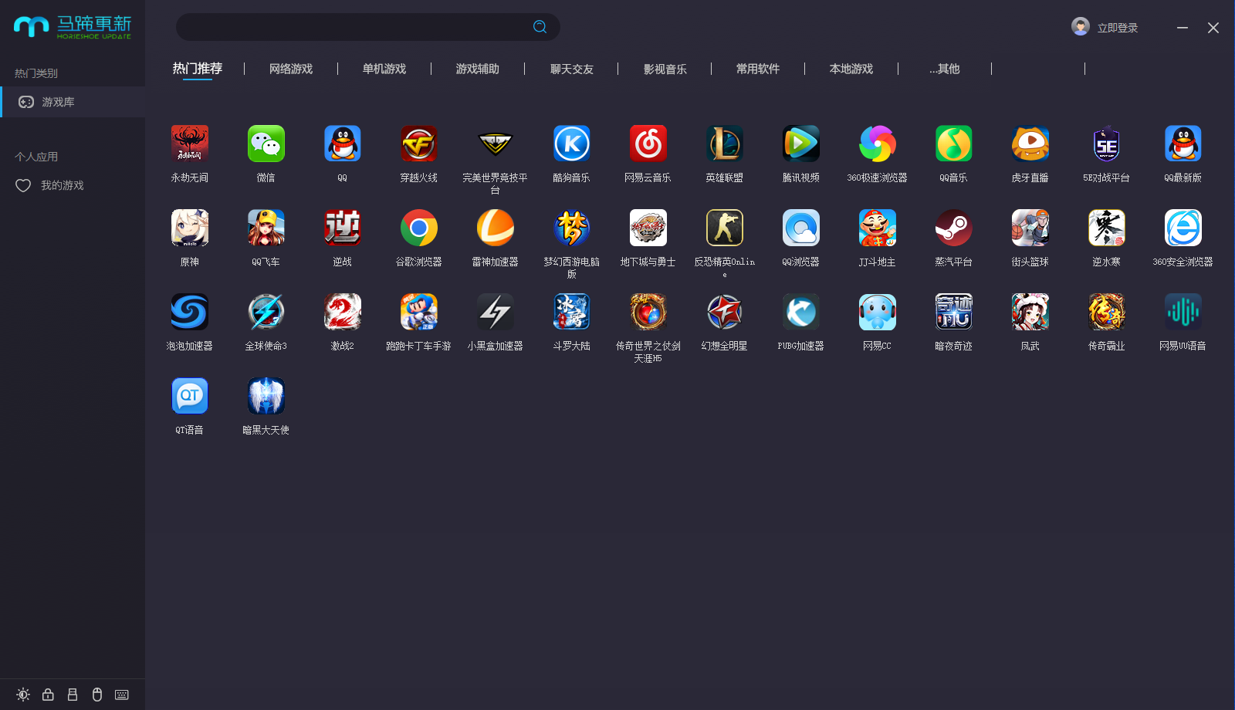The width and height of the screenshot is (1235, 710).
Task: Open 传奇霸业 icon
Action: [x=1106, y=312]
